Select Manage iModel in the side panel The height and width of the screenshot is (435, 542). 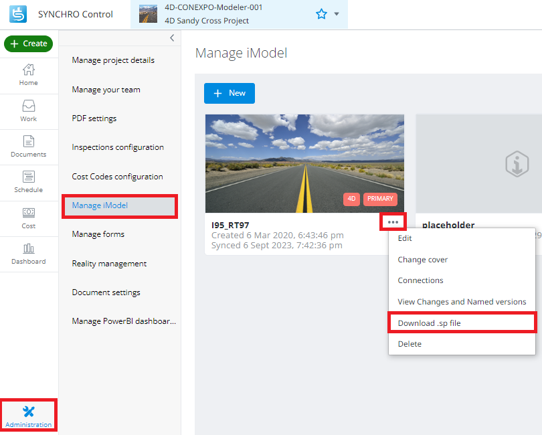(x=120, y=205)
